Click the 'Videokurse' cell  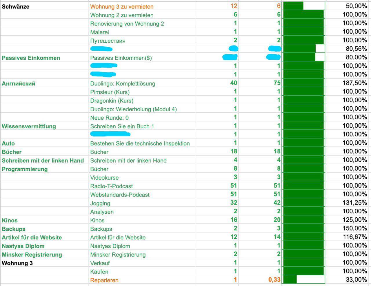coord(142,177)
